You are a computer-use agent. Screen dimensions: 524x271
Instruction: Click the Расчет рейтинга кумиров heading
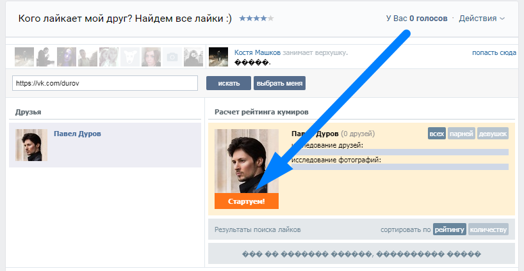coord(261,112)
